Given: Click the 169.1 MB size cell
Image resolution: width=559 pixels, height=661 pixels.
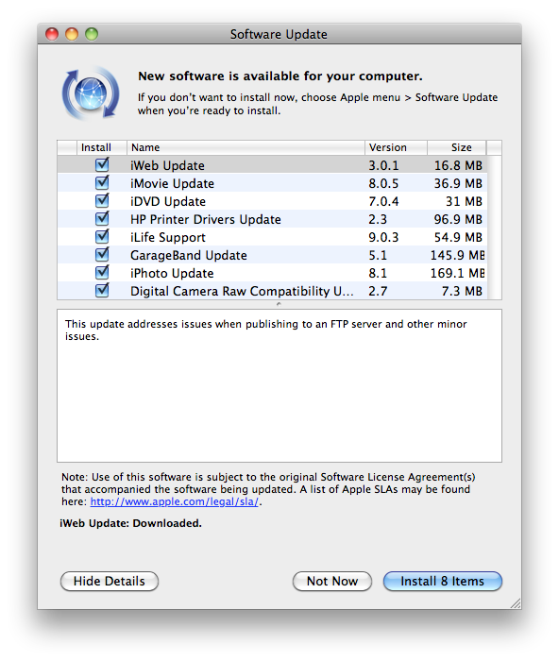Looking at the screenshot, I should point(457,273).
